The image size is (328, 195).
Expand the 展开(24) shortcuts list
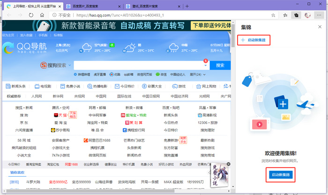coord(197,74)
